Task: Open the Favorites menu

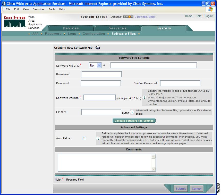Action: click(x=38, y=9)
